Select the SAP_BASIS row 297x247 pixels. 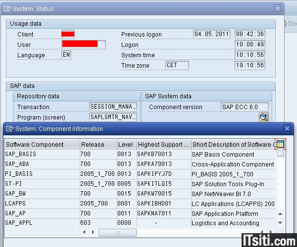(x=140, y=154)
